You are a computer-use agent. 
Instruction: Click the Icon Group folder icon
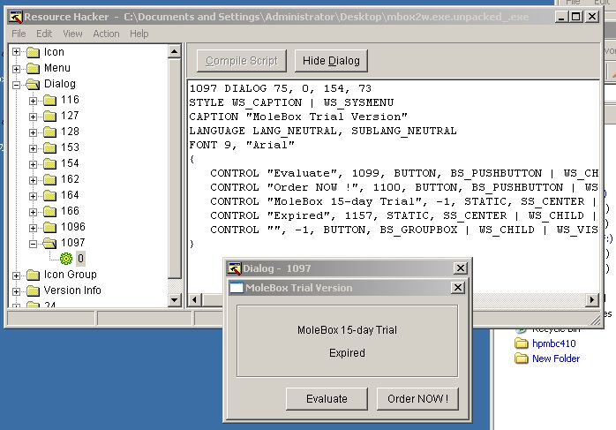33,275
